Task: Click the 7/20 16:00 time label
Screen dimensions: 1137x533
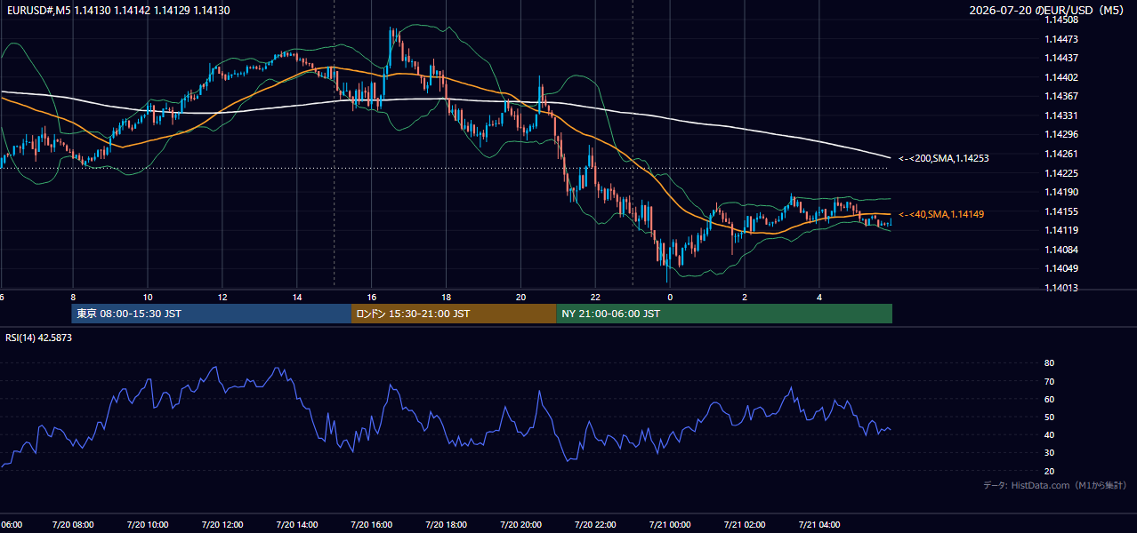Action: coord(372,525)
